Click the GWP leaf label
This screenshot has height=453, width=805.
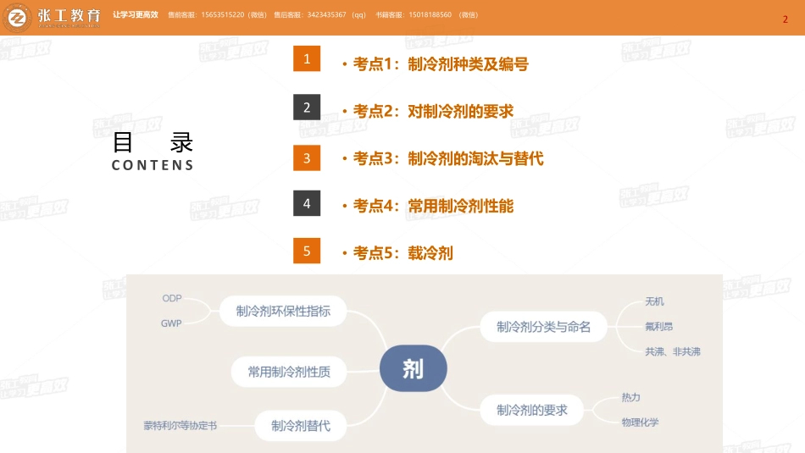tap(171, 323)
